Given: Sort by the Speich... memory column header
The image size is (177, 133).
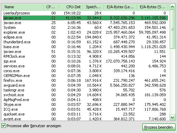Looking at the screenshot, I should tap(93, 7).
